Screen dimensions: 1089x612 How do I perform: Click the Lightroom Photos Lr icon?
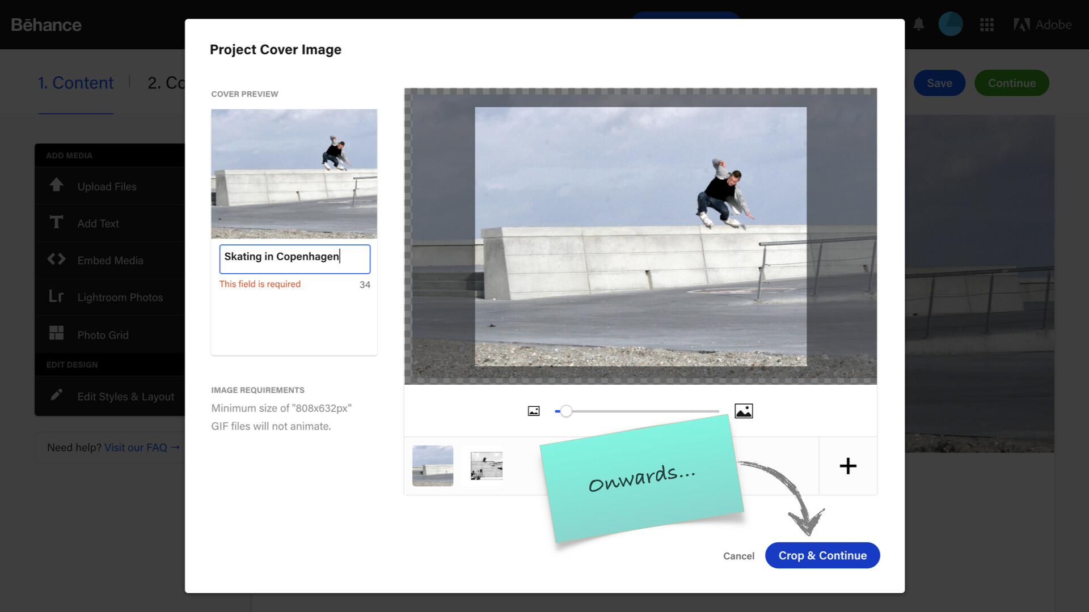56,296
